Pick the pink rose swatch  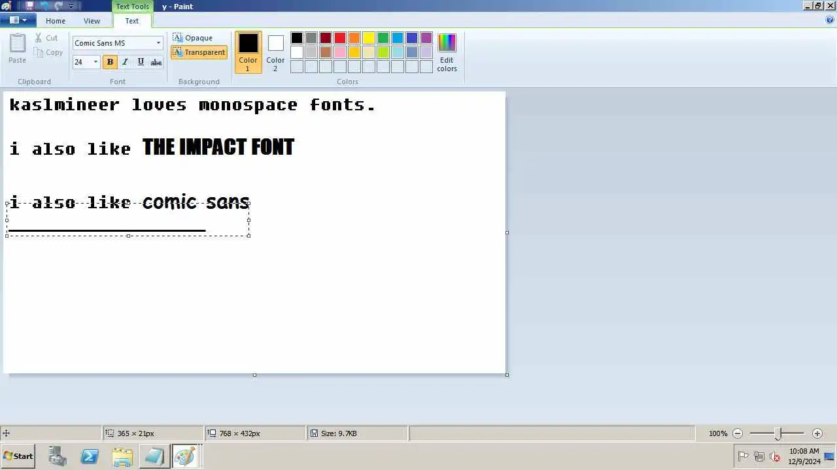point(340,52)
